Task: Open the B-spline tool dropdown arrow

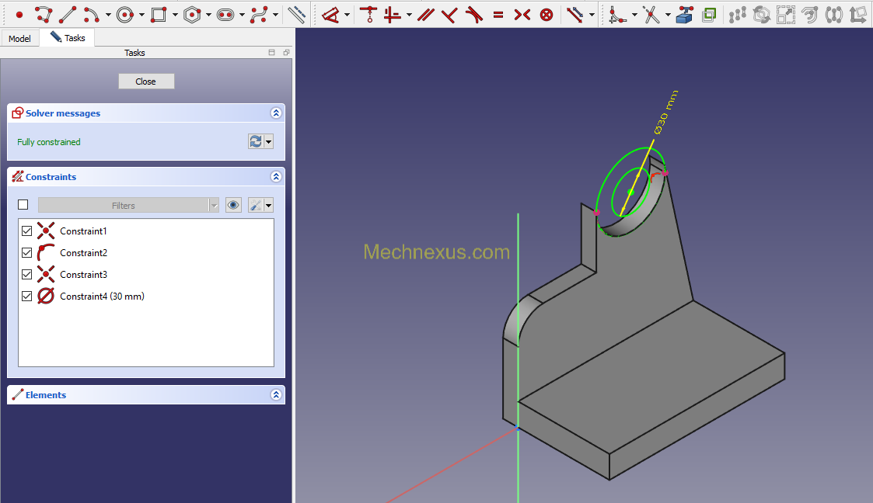Action: (x=275, y=15)
